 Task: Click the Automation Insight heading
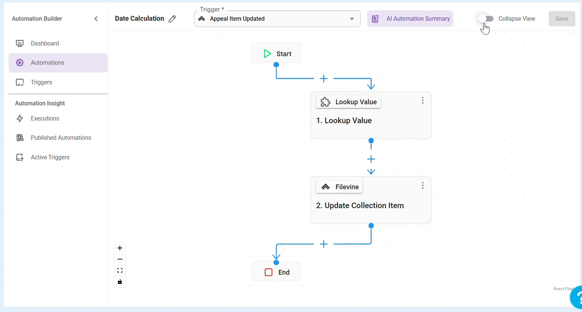40,104
